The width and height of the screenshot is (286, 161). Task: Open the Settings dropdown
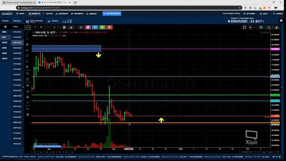click(250, 14)
